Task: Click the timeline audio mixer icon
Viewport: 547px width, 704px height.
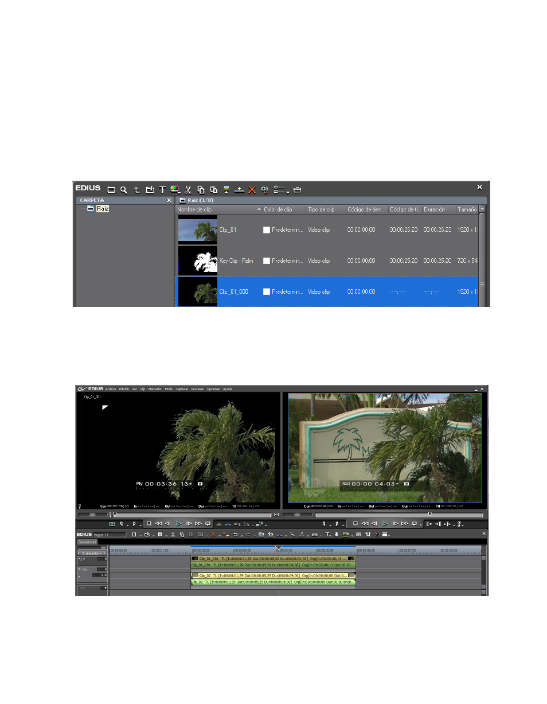Action: click(368, 534)
